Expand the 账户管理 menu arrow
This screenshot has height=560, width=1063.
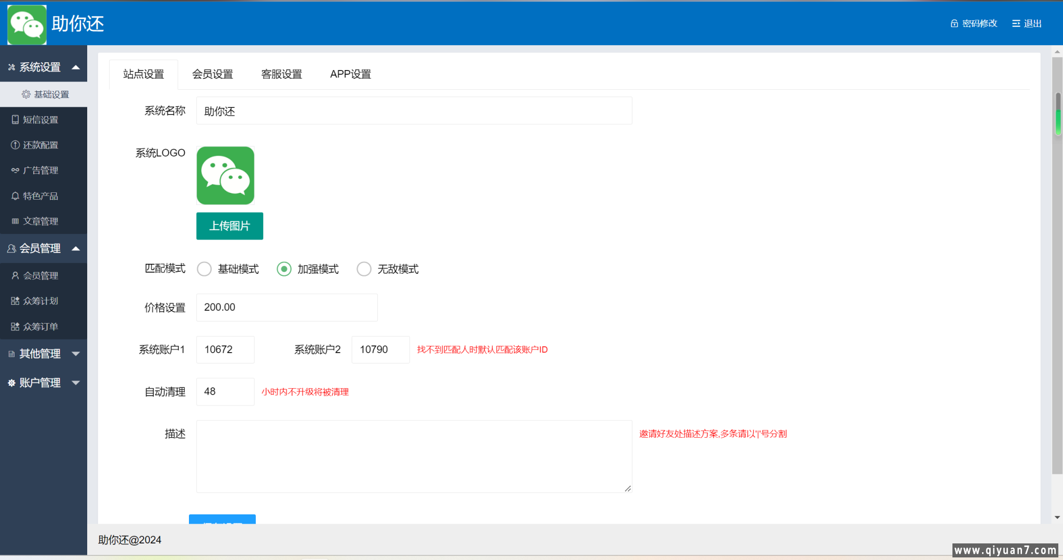tap(76, 383)
